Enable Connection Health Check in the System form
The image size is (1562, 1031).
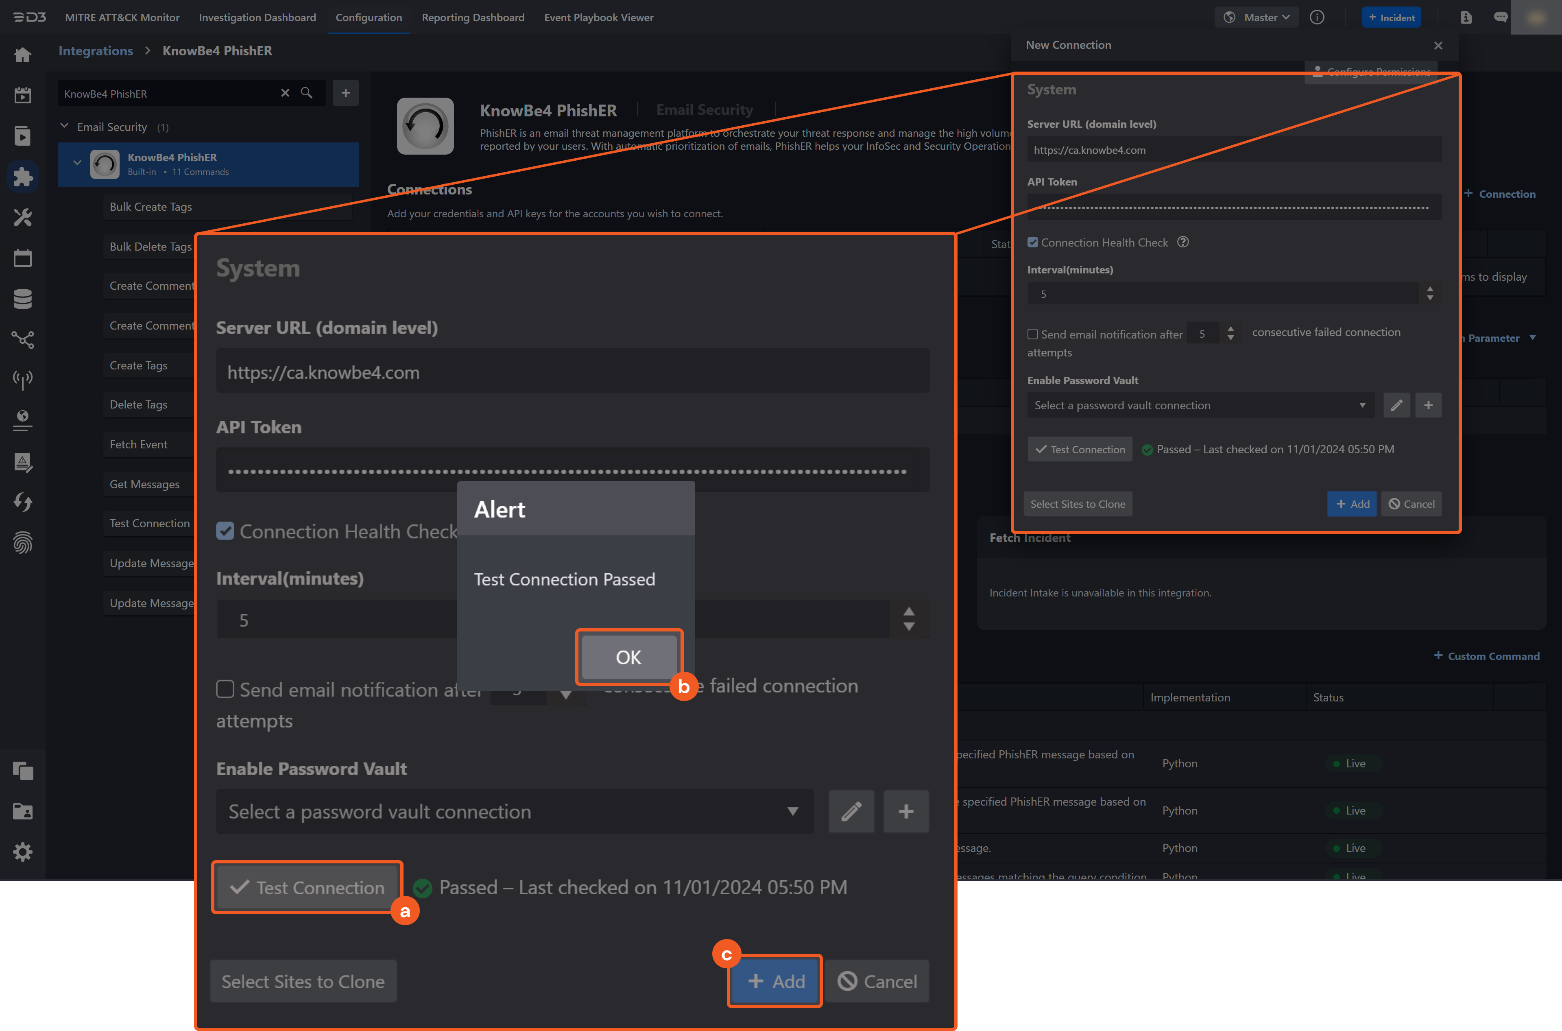coord(225,531)
